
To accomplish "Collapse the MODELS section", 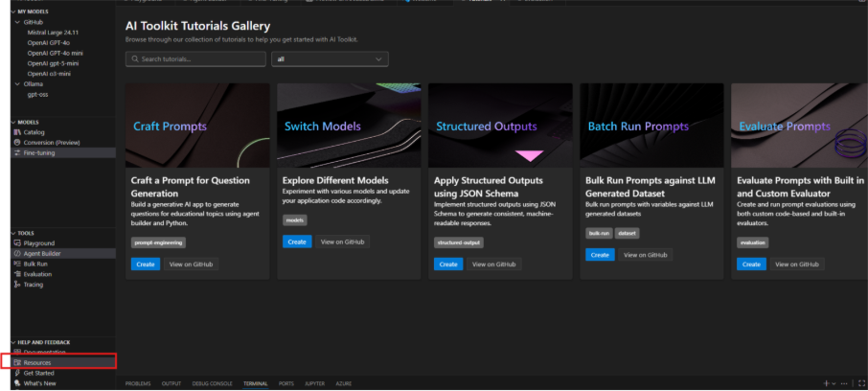I will click(x=13, y=122).
